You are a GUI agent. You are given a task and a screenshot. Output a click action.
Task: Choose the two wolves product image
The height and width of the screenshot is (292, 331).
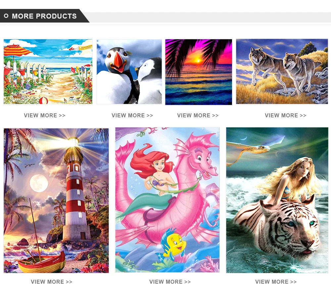pos(282,71)
